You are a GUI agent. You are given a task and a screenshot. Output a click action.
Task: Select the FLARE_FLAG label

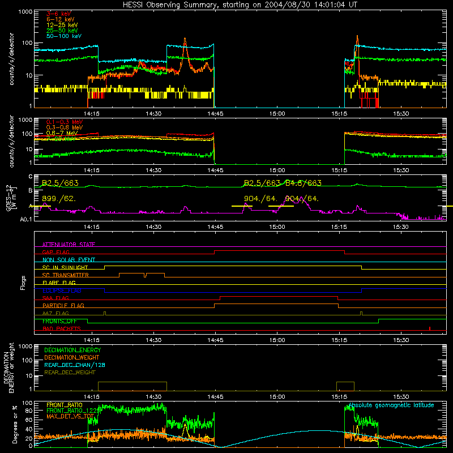pos(59,283)
